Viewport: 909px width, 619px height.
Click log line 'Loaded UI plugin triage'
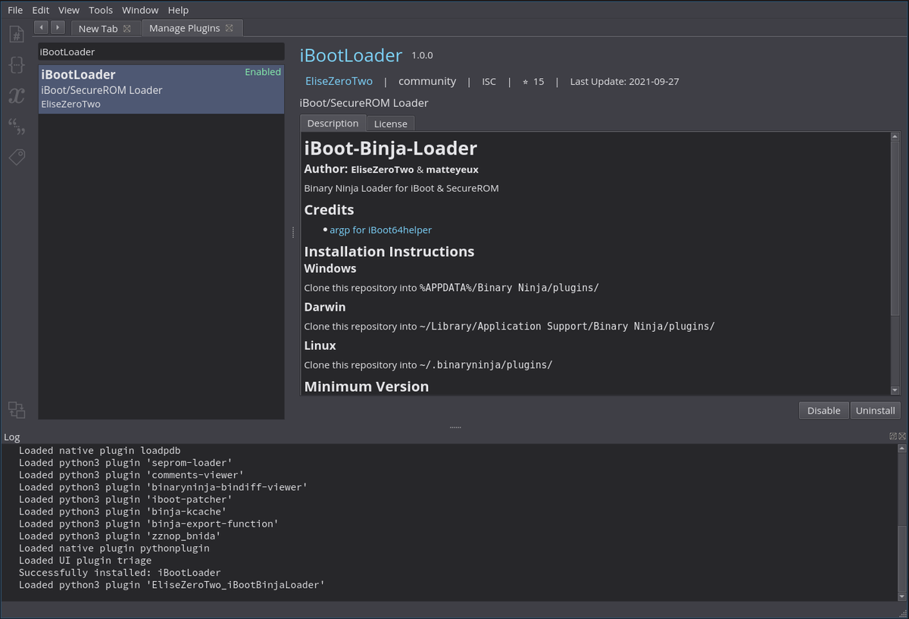[85, 561]
